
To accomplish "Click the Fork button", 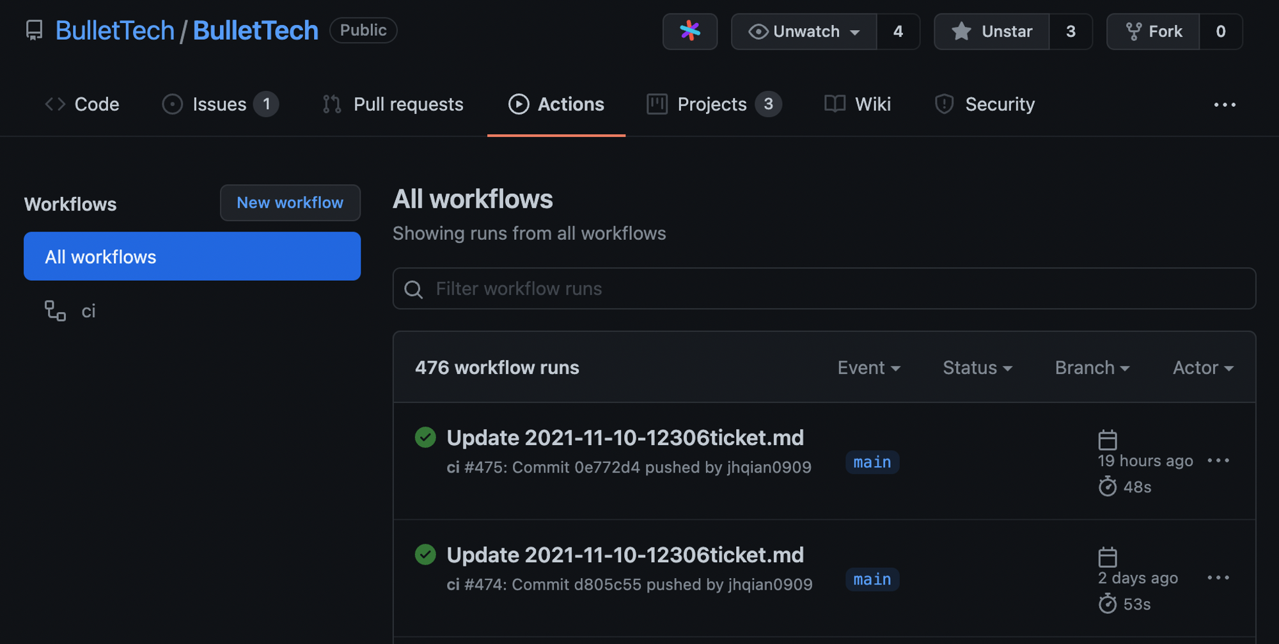I will coord(1153,31).
